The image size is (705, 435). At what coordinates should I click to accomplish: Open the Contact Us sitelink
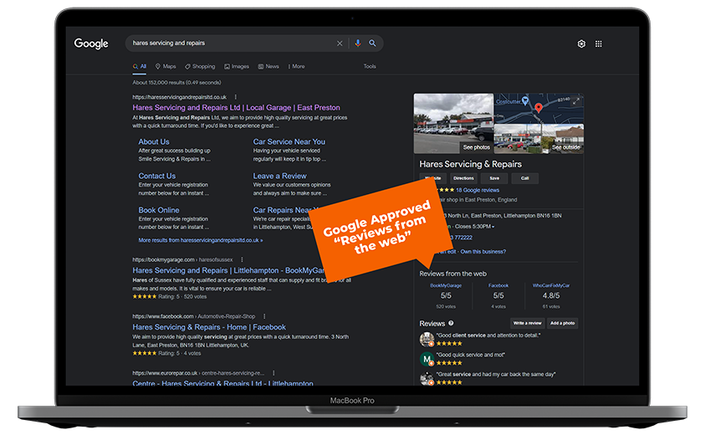[x=157, y=176]
